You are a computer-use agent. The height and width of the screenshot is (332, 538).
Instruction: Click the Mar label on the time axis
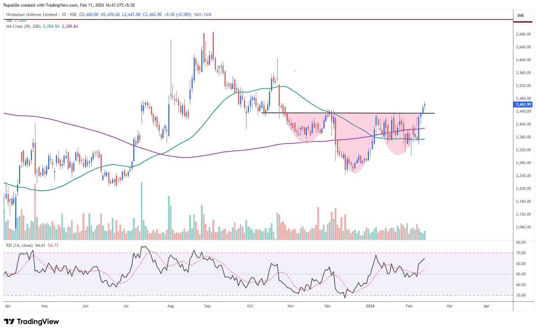[x=449, y=306]
